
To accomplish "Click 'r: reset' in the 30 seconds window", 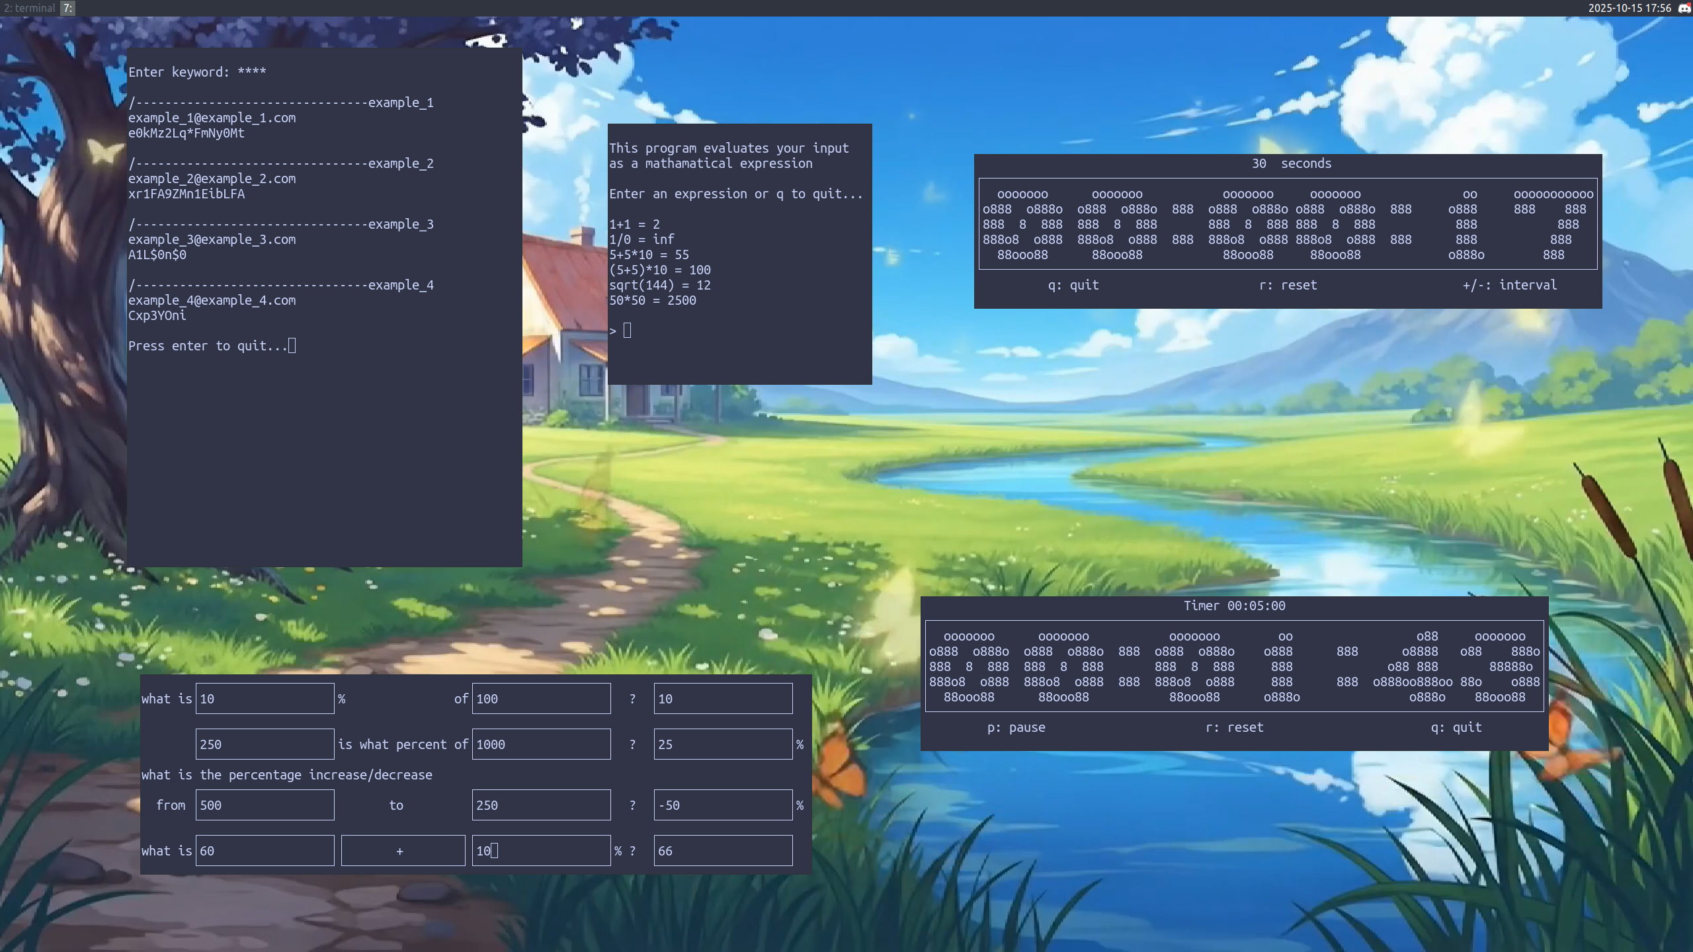I will [1288, 285].
